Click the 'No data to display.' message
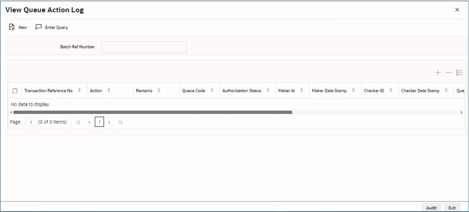This screenshot has width=469, height=212. (x=30, y=105)
